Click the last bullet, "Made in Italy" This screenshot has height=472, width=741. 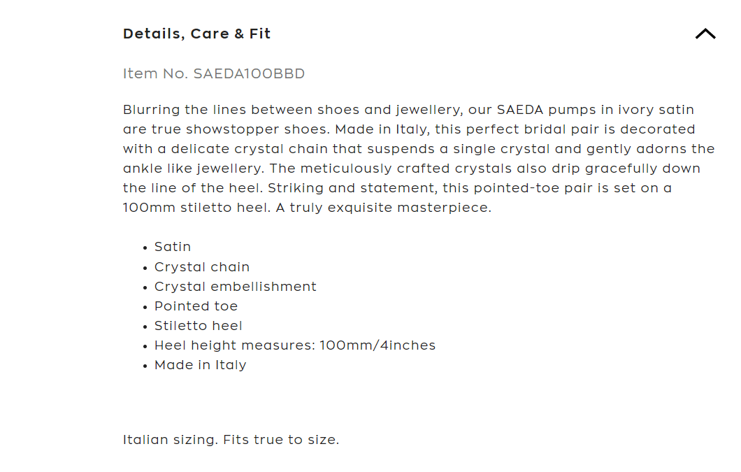point(201,365)
